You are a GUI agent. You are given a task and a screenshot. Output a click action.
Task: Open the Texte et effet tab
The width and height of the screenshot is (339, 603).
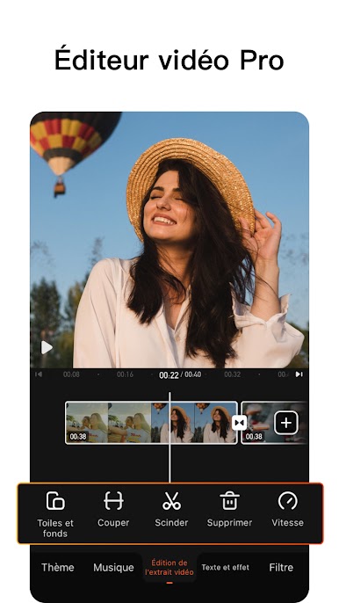(x=225, y=567)
